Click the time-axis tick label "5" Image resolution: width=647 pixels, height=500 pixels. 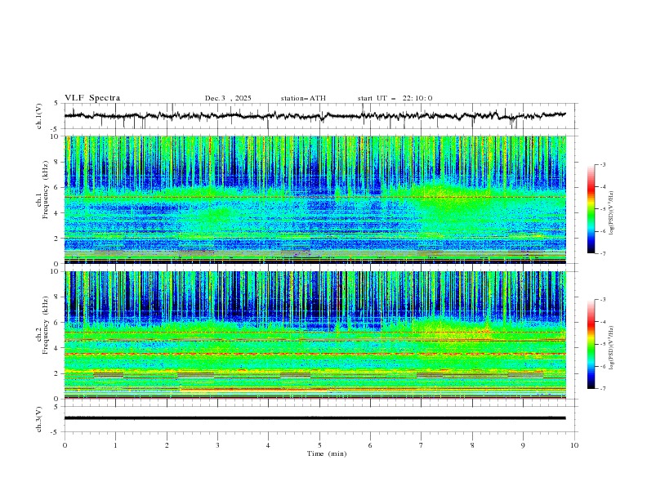click(319, 445)
